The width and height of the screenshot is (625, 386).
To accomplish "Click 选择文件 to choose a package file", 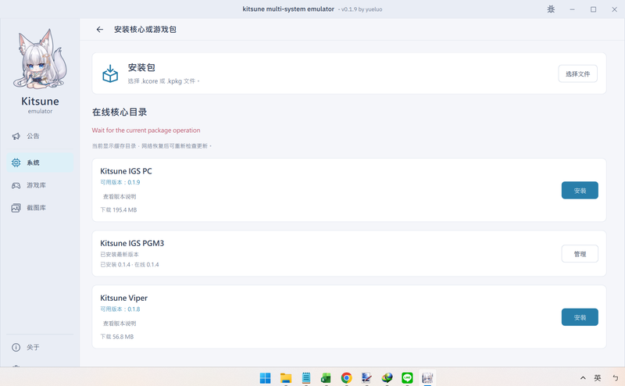I will (577, 73).
